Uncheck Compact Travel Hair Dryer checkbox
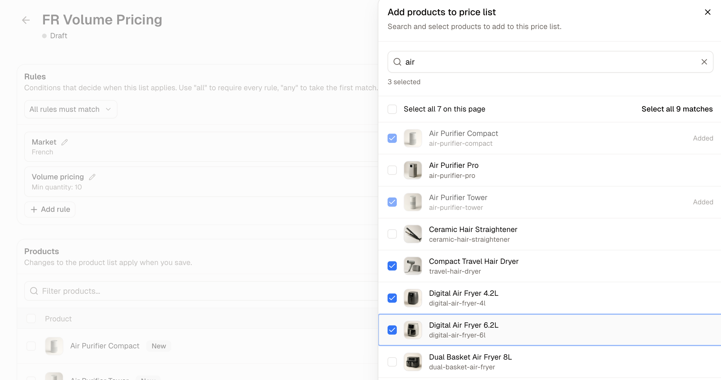Image resolution: width=721 pixels, height=380 pixels. point(392,266)
